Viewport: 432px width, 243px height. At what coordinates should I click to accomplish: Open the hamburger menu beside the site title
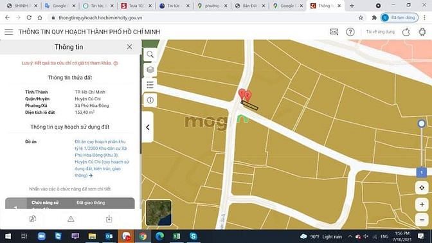9,32
